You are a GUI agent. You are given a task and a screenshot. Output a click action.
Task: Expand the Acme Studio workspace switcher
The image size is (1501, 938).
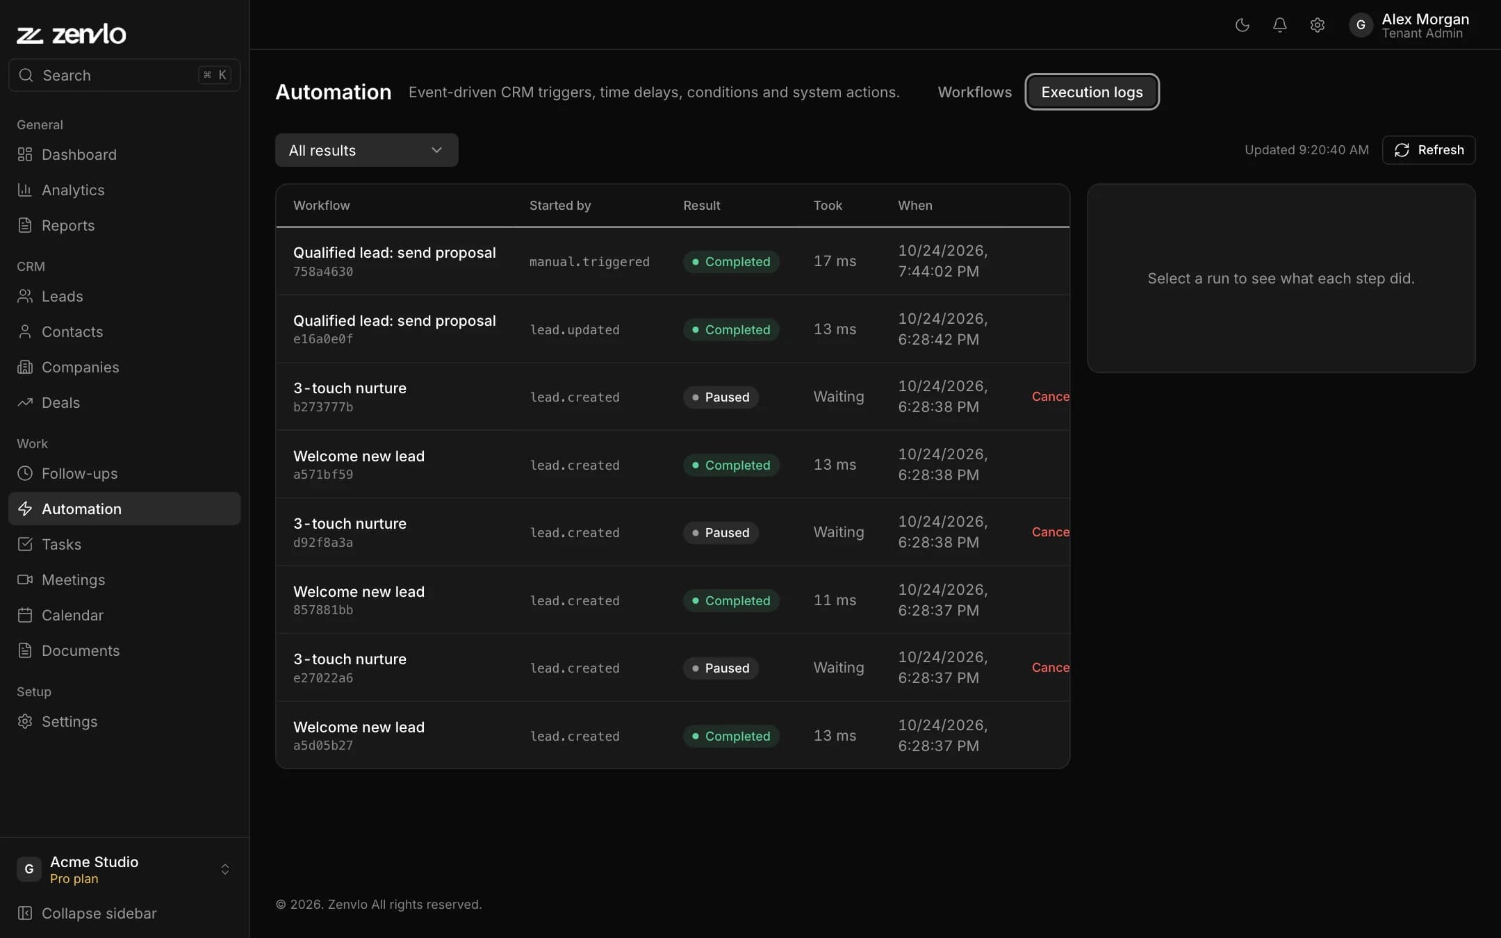pos(124,869)
